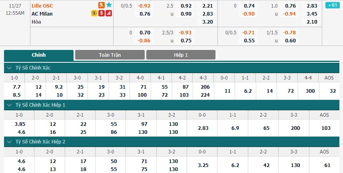Viewport: 343px width, 173px height.
Task: Choose full-match AOS odds 32
Action: coord(333,91)
